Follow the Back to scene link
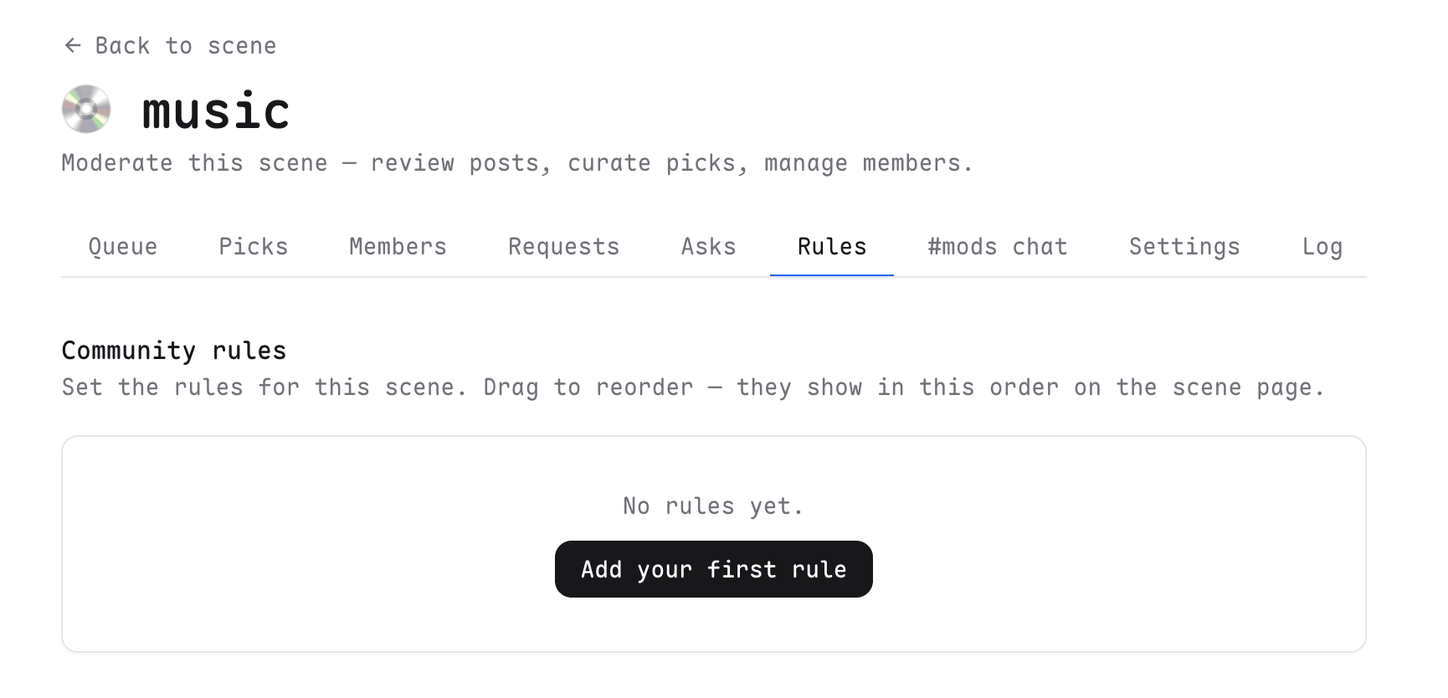This screenshot has height=698, width=1448. [x=170, y=45]
